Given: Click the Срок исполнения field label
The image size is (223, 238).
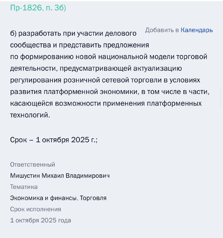Looking at the screenshot, I should coord(36,209).
